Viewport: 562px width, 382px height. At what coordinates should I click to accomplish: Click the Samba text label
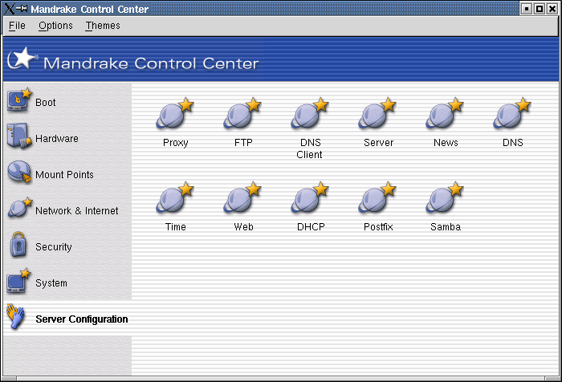tap(446, 227)
